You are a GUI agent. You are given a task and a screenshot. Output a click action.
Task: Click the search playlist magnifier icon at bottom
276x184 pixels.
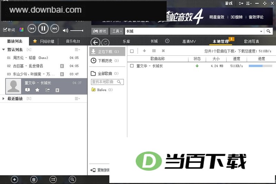tap(72, 180)
